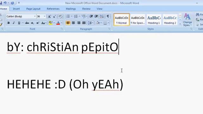This screenshot has height=114, width=203.
Task: Click the Undo icon in Quick Access
Action: (5, 3)
